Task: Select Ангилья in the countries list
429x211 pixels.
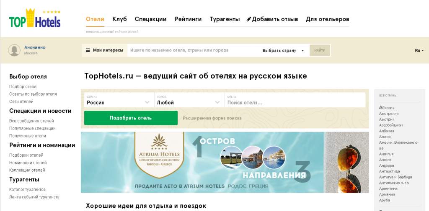Action: click(x=386, y=154)
